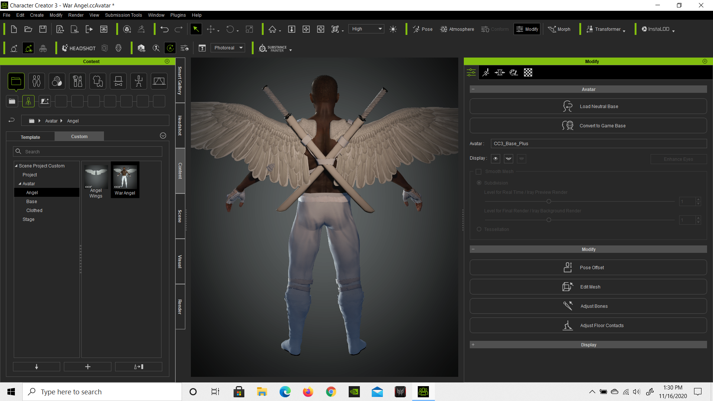Open the Morph tool in toolbar
The height and width of the screenshot is (401, 713).
click(x=559, y=29)
